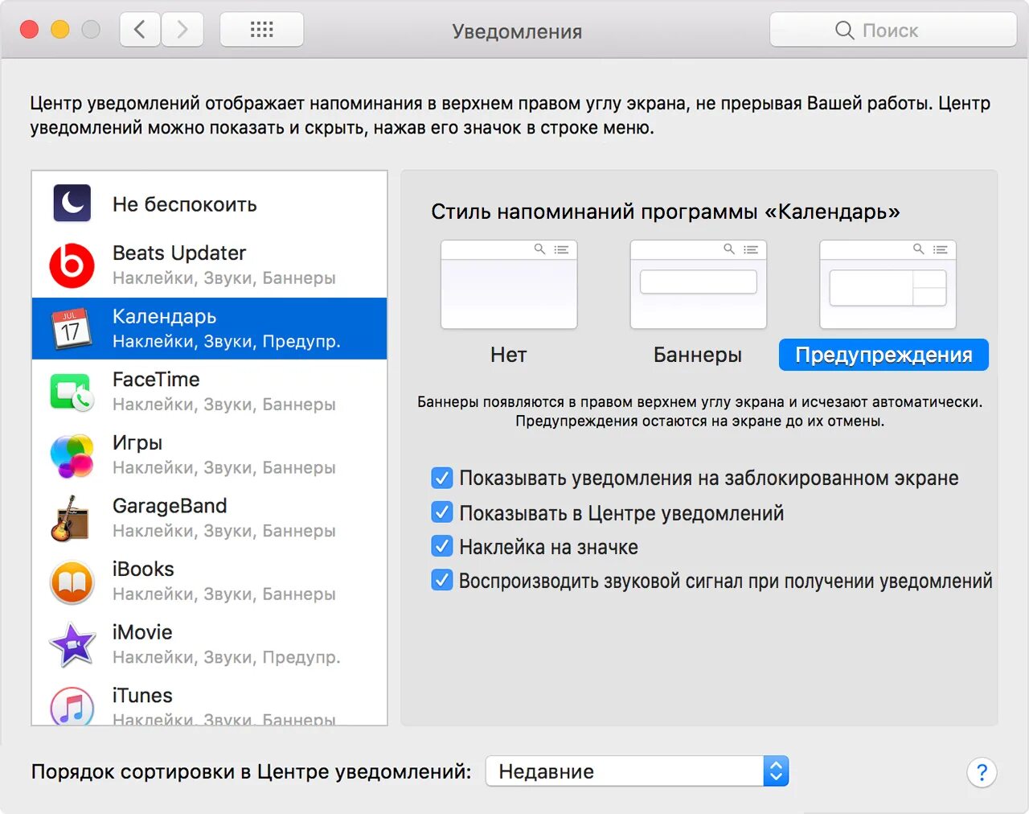The width and height of the screenshot is (1029, 814).
Task: Click the 'Нет' style preview thumbnail
Action: [509, 284]
